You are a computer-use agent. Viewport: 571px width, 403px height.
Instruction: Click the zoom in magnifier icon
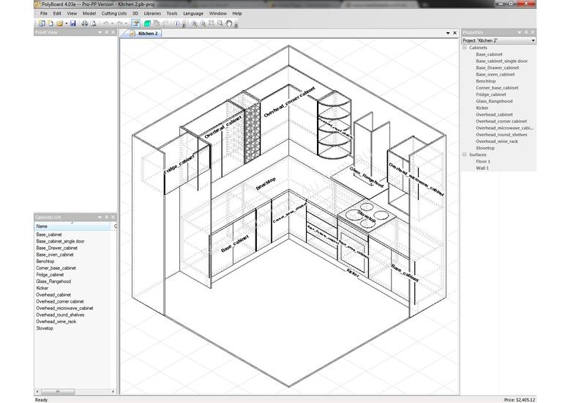(x=195, y=23)
